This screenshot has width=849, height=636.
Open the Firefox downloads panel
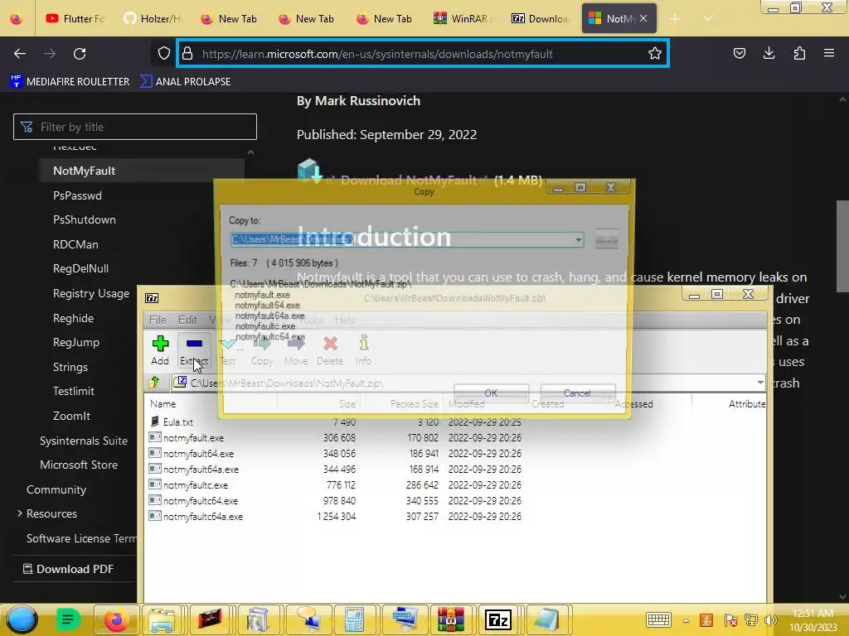coord(769,53)
